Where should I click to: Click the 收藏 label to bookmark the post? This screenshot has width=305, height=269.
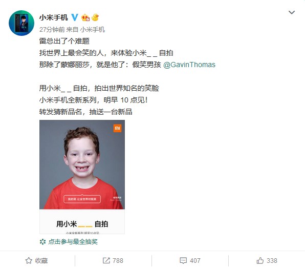click(x=41, y=261)
